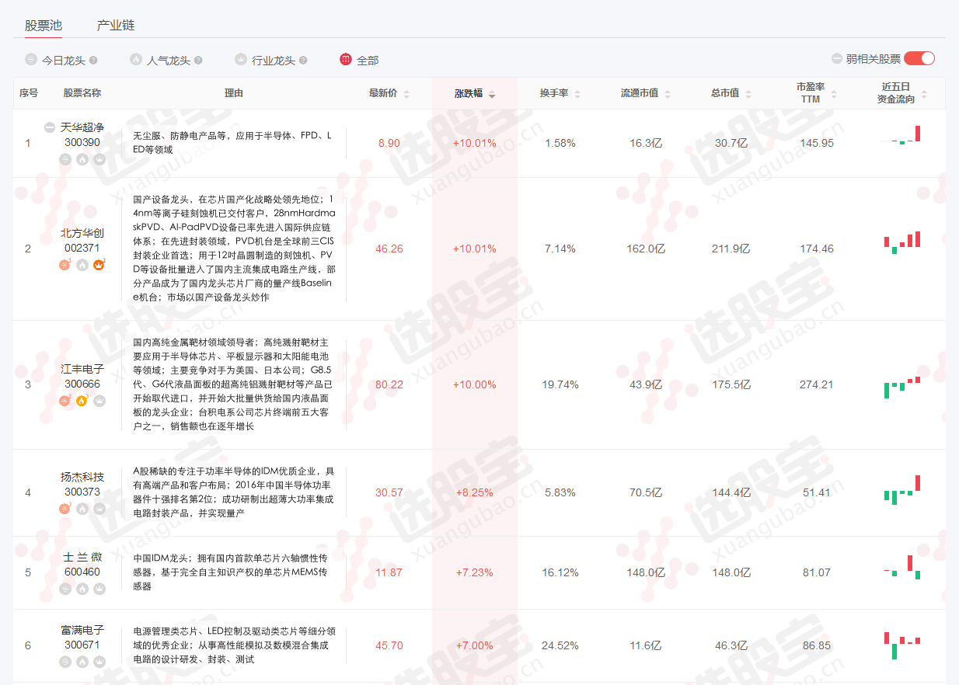Open stock 北方华创 002371
The image size is (959, 685).
(82, 240)
